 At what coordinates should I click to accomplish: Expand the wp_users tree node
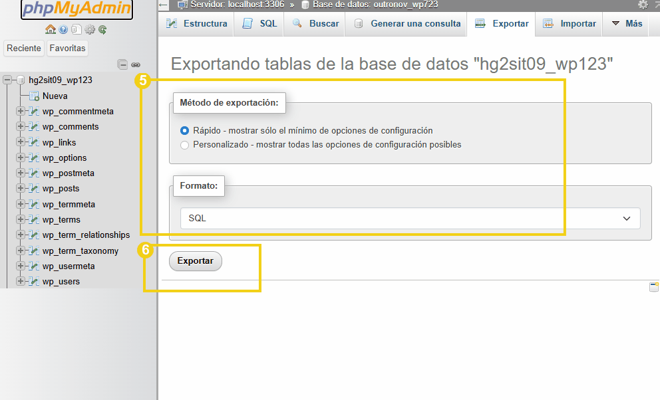tap(20, 281)
